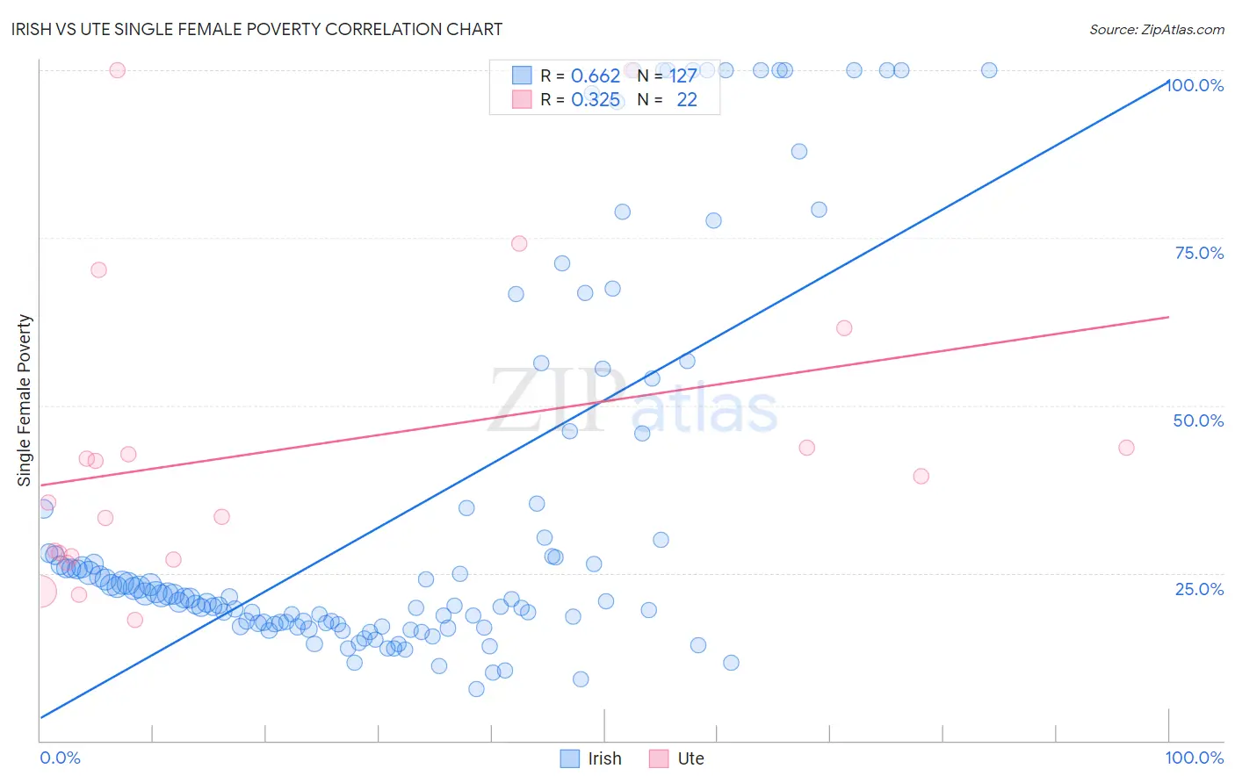Click the chart title about Irish vs Ute

pyautogui.click(x=257, y=29)
